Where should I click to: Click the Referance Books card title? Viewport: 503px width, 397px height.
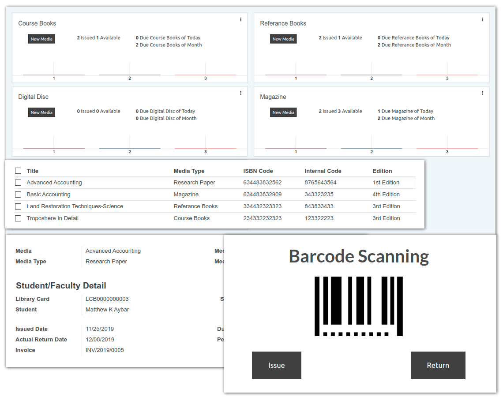click(283, 23)
